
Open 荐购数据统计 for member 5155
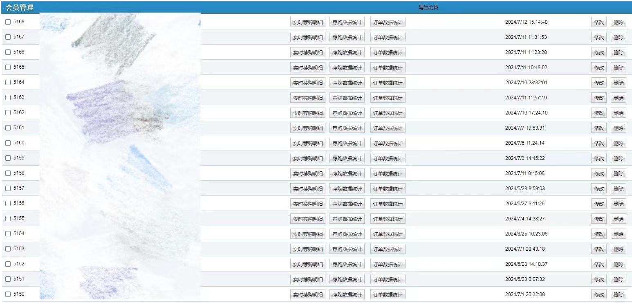point(347,219)
